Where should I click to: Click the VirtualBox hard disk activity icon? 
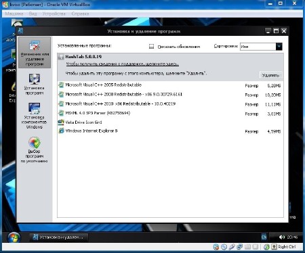tap(216, 247)
